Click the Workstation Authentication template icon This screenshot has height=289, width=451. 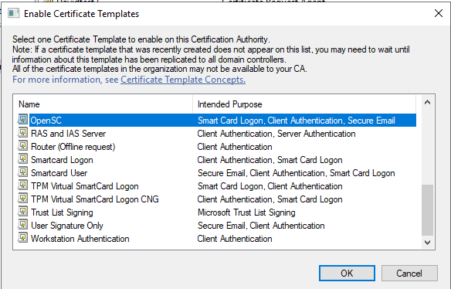22,238
